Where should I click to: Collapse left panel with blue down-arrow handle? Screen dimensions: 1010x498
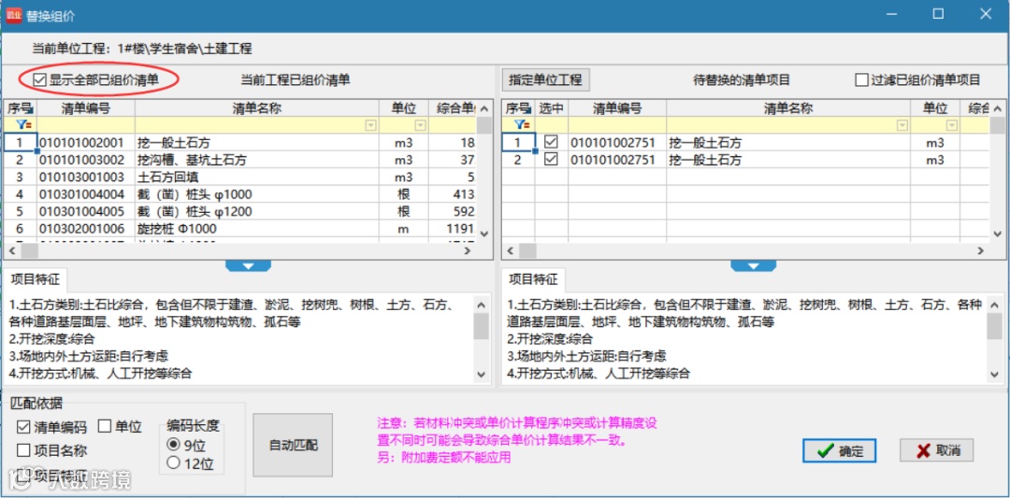pos(248,265)
